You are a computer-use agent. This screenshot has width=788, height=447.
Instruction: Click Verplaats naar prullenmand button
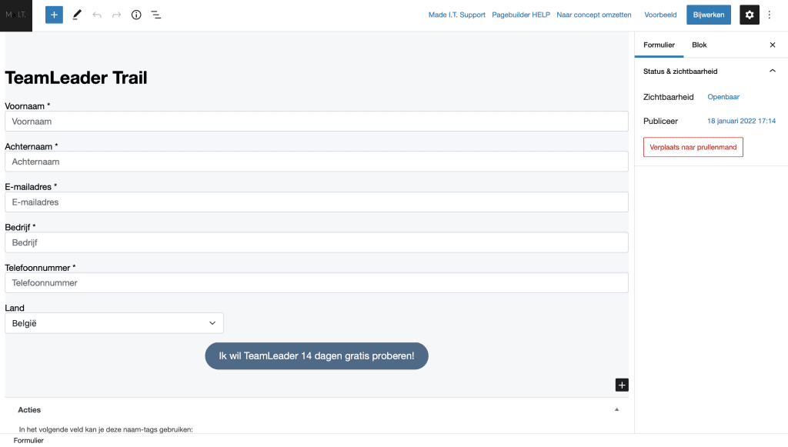pyautogui.click(x=693, y=147)
